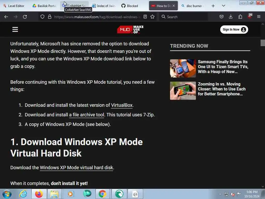
Task: Open MakeUseOf hamburger menu
Action: click(15, 30)
